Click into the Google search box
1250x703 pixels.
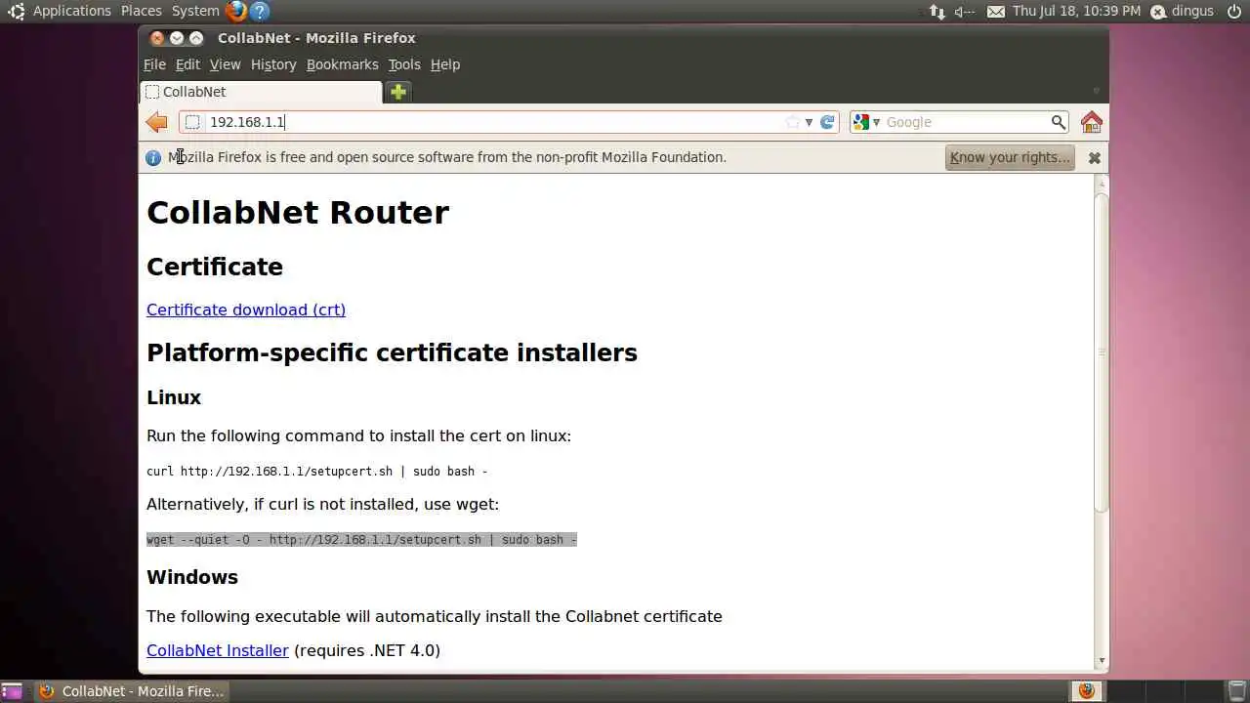tap(965, 122)
